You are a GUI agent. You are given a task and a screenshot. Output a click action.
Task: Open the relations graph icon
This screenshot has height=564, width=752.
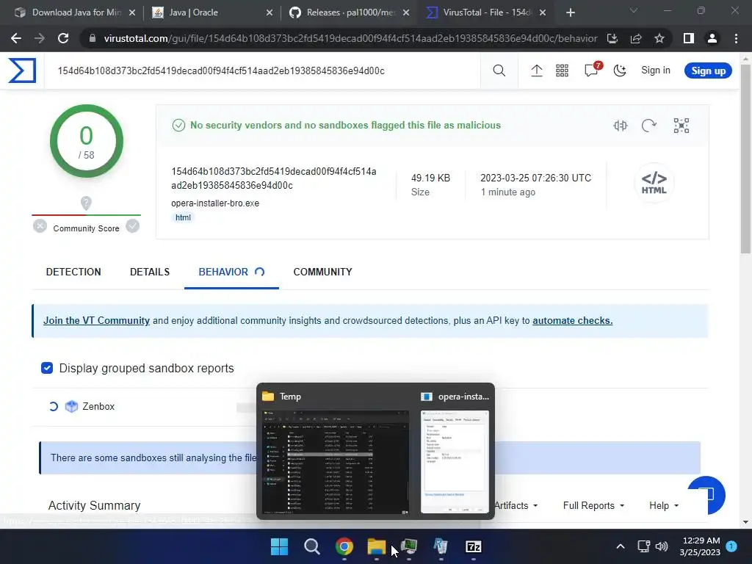tap(681, 126)
